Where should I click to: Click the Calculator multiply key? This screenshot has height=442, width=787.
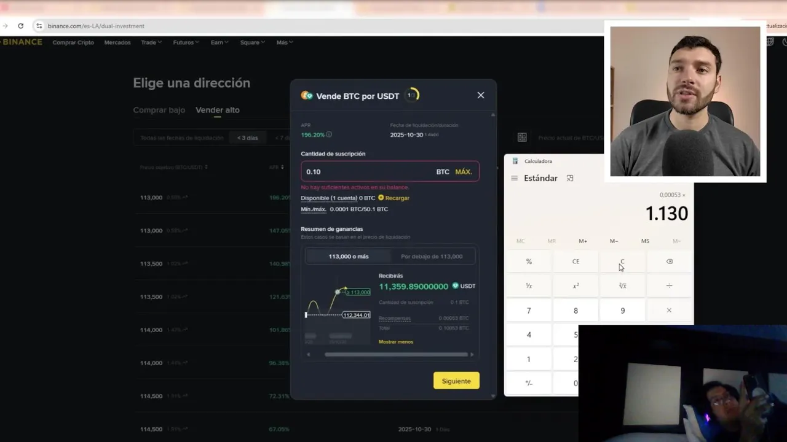tap(669, 311)
